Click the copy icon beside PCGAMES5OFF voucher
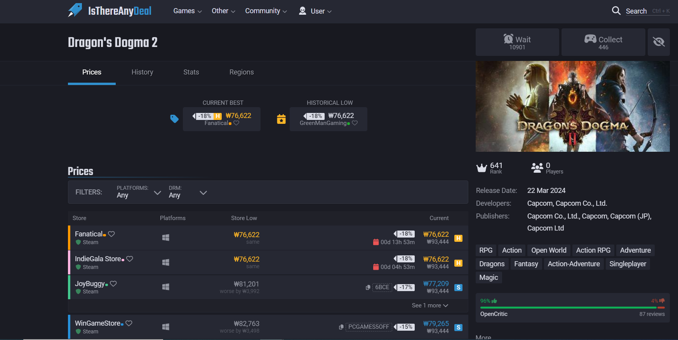Screen dimensions: 678x340 341,327
